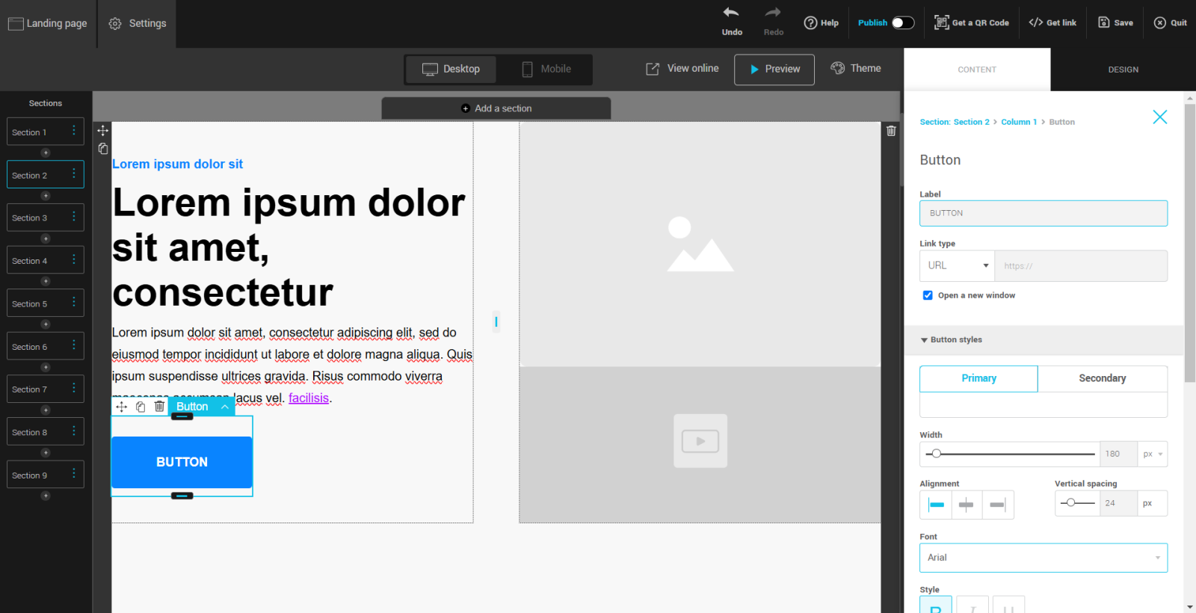The image size is (1196, 613).
Task: Uncheck Open a new window checkbox
Action: 928,295
